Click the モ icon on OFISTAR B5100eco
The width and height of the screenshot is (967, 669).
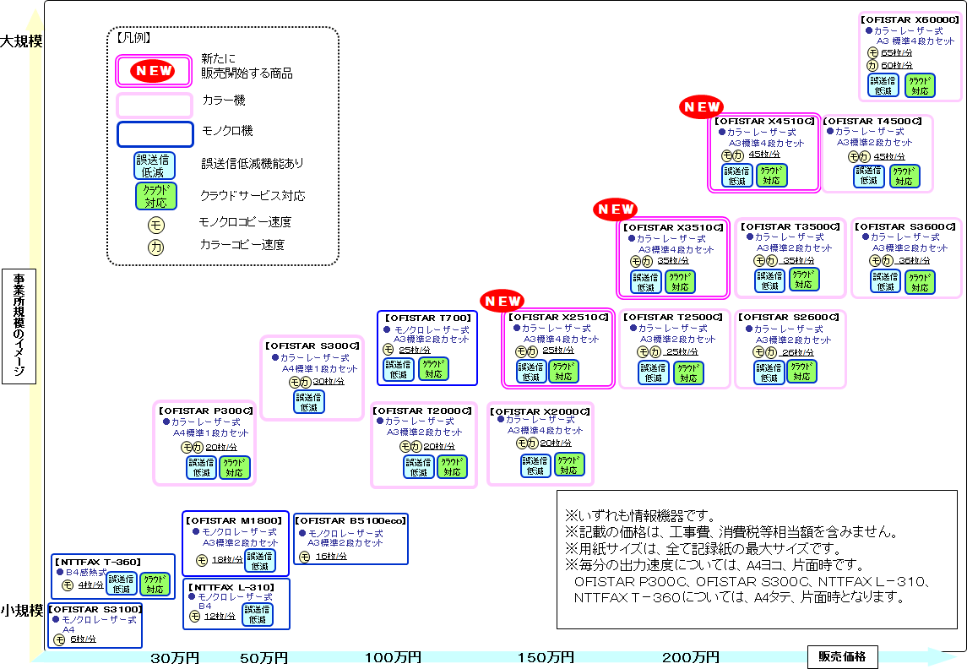click(305, 557)
